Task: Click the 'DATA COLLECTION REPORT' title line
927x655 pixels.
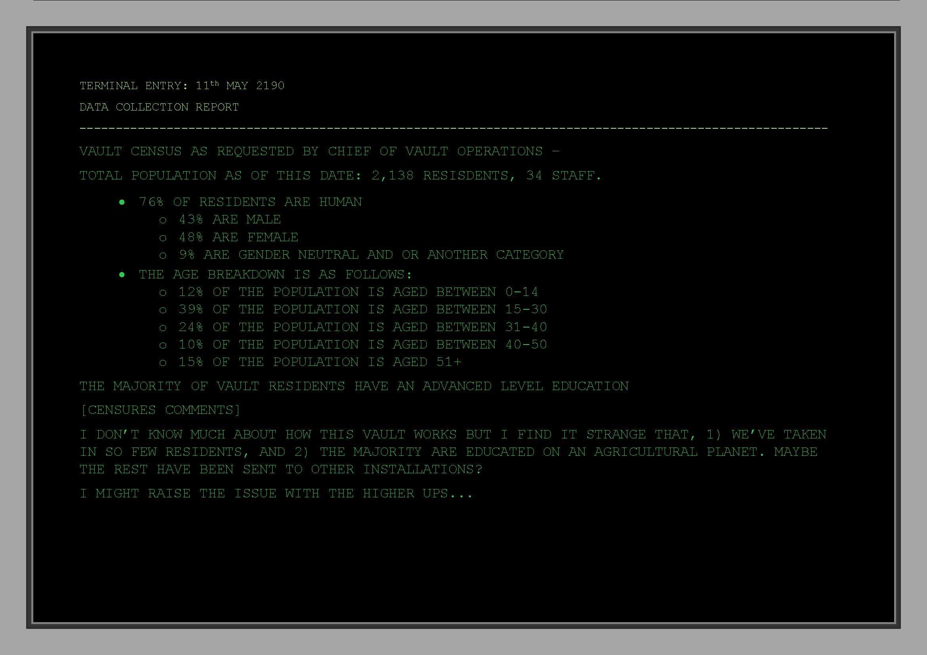Action: pyautogui.click(x=159, y=107)
